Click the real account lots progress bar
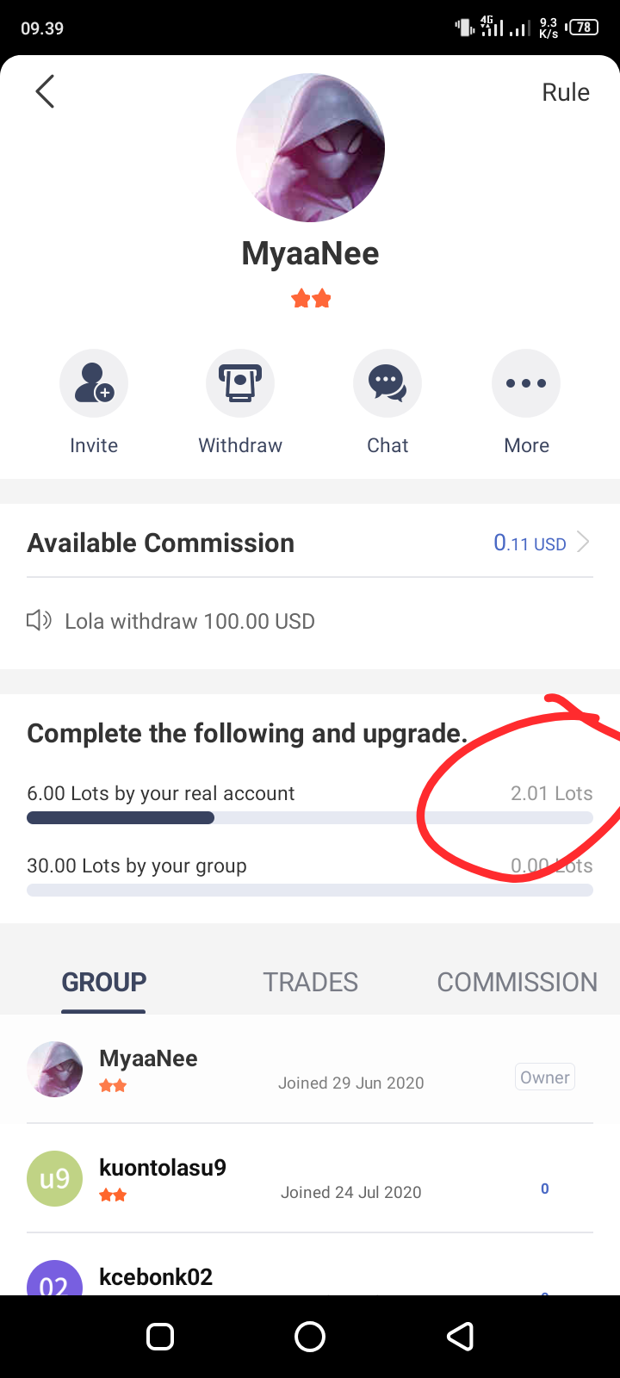 pyautogui.click(x=310, y=818)
